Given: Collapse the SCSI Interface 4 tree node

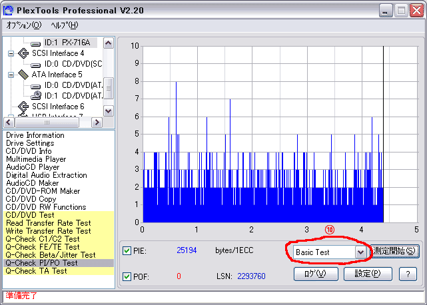Looking at the screenshot, I should 11,53.
